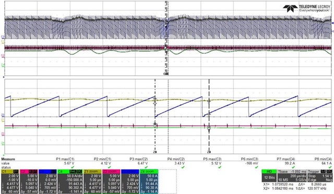The width and height of the screenshot is (334, 194).
Task: Click the P7 value 99.2 A
Action: (x=290, y=163)
